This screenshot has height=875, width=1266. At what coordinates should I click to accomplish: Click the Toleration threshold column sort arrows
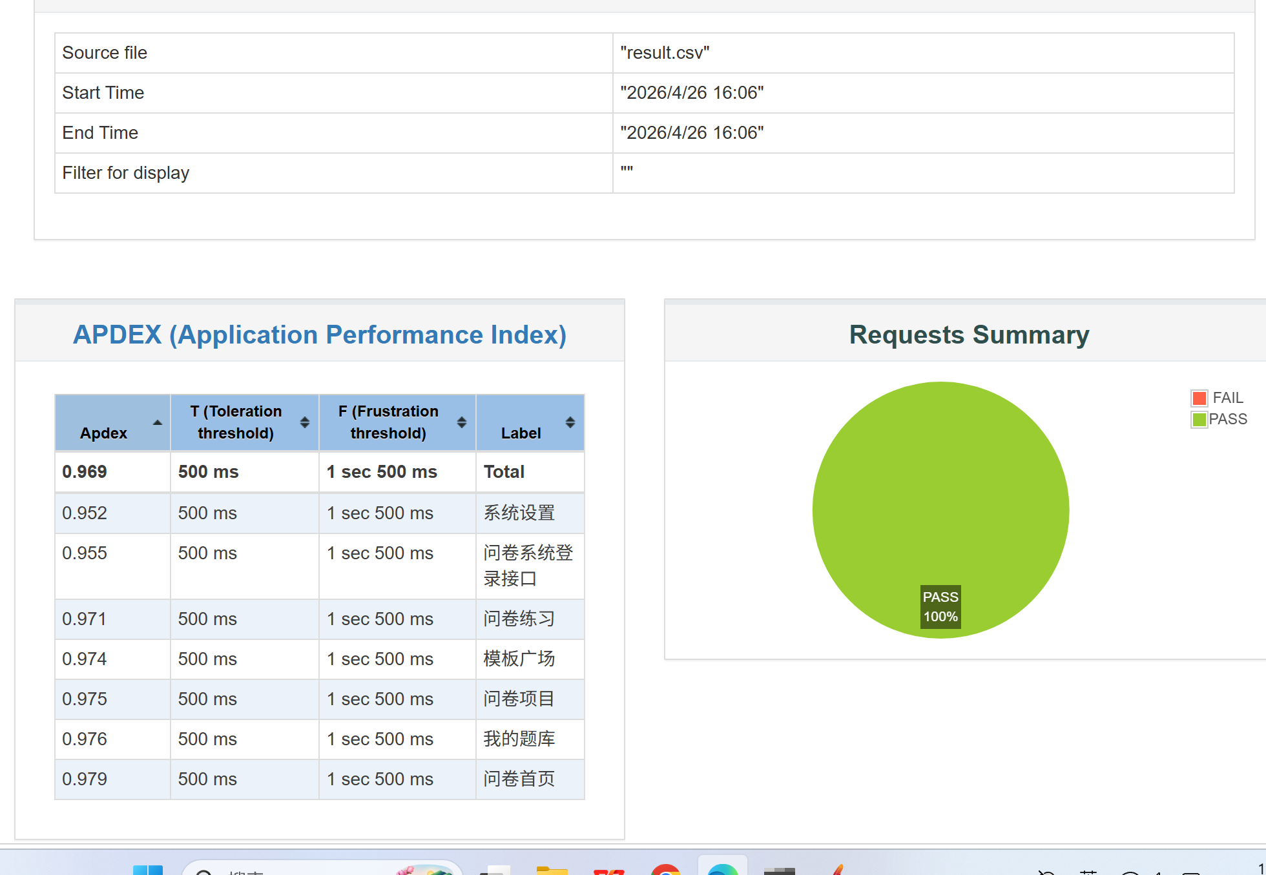[305, 422]
